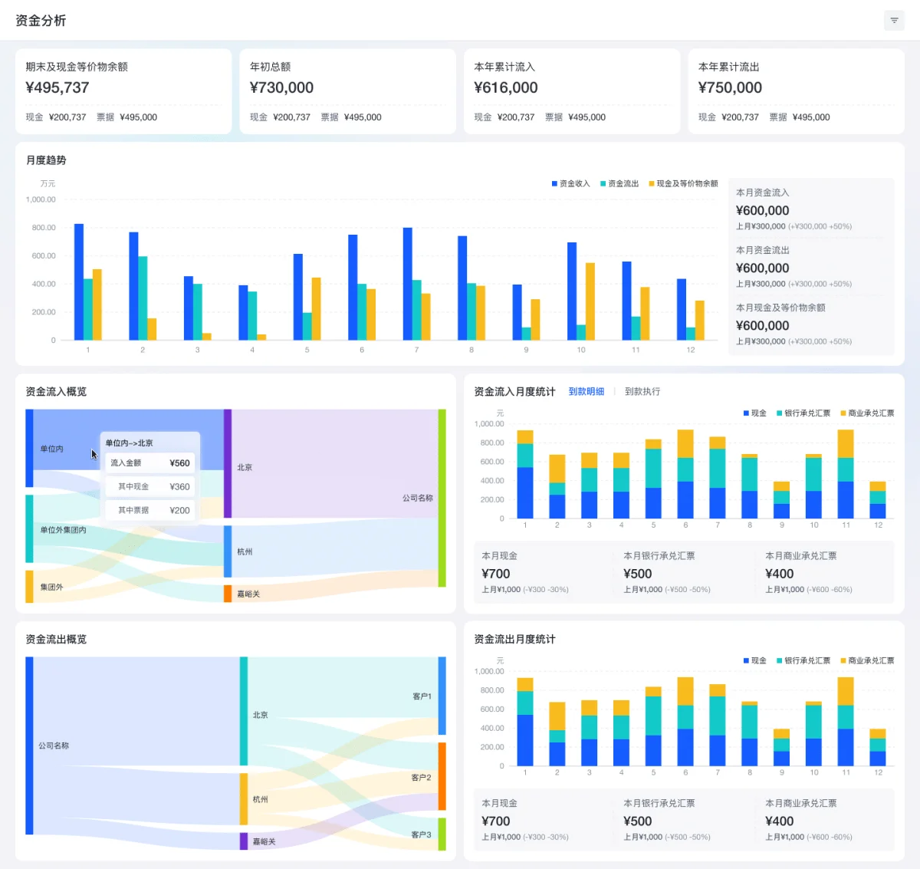Open the 期末及现金等价物余额 summary card
Viewport: 920px width, 869px height.
pos(123,91)
